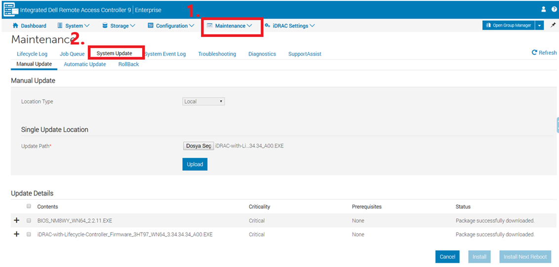Open the Configuration menu

coord(171,26)
